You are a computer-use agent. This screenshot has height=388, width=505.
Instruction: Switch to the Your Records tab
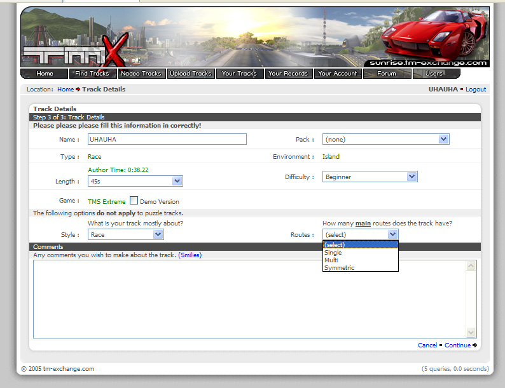coord(287,74)
